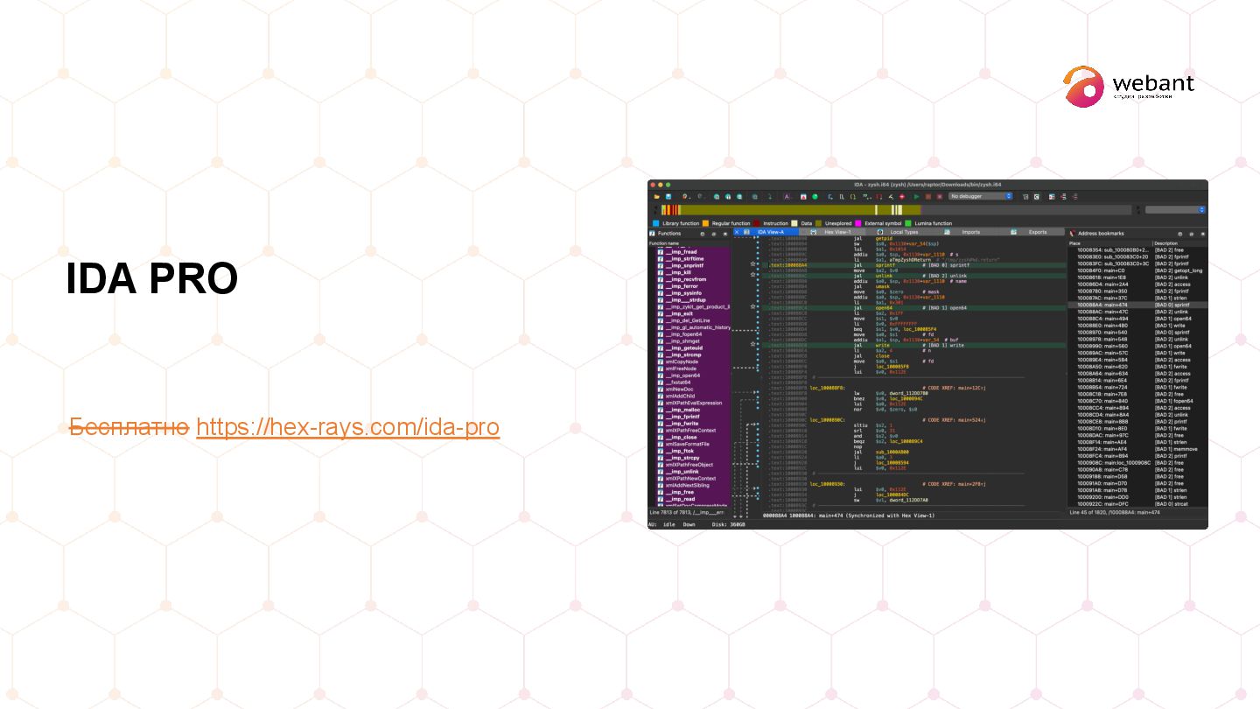Select bookmark 10008970: main+540

point(1137,332)
